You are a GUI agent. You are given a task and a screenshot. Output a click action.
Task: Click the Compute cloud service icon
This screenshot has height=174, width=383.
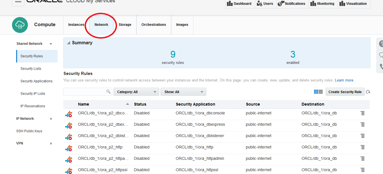[20, 25]
